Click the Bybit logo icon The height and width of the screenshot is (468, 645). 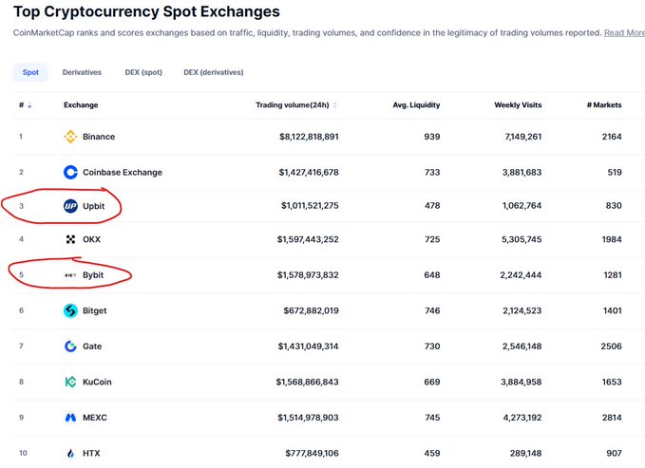70,275
